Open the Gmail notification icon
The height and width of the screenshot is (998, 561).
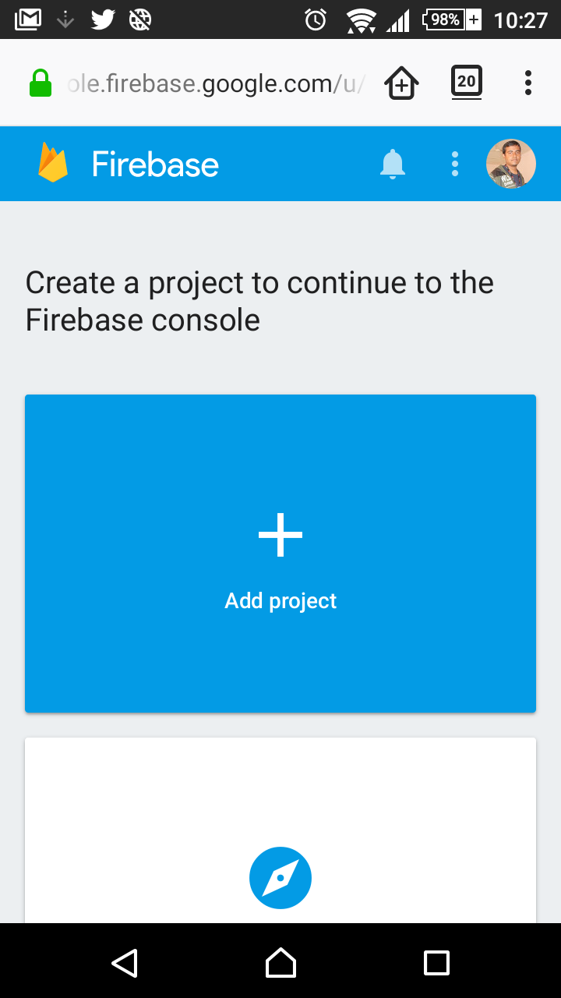[27, 18]
